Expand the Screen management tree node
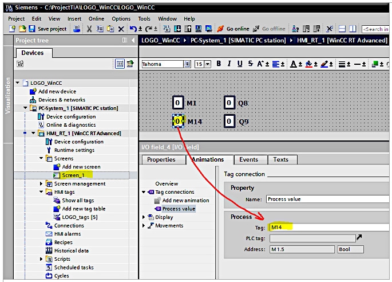 [41, 183]
